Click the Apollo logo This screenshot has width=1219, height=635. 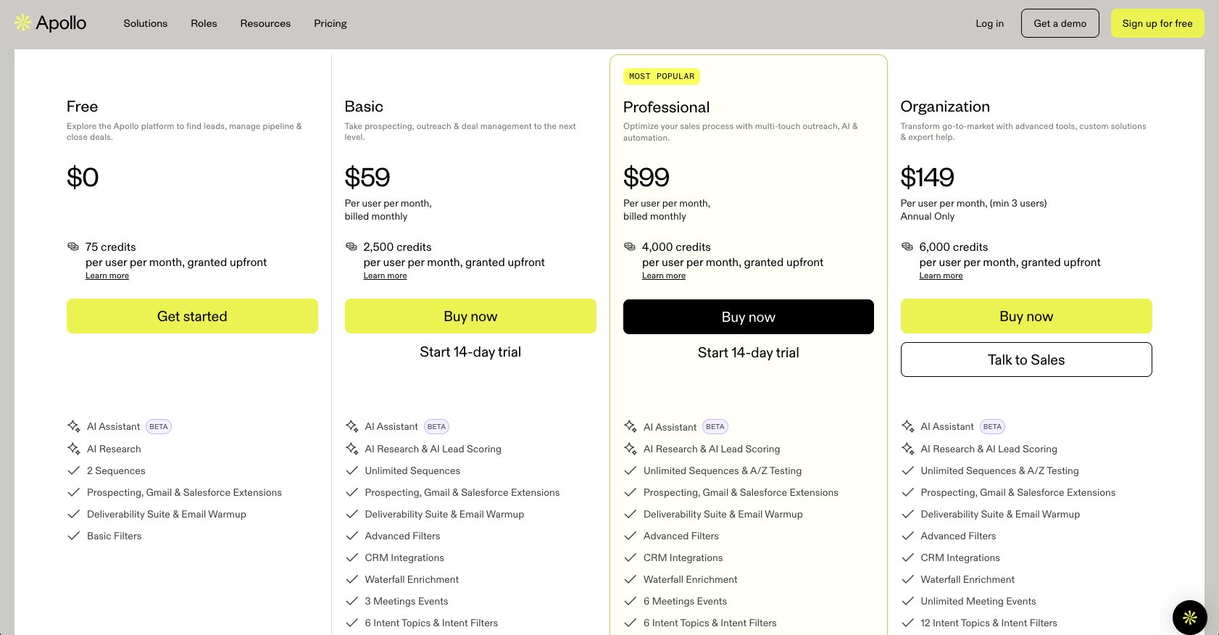[50, 22]
